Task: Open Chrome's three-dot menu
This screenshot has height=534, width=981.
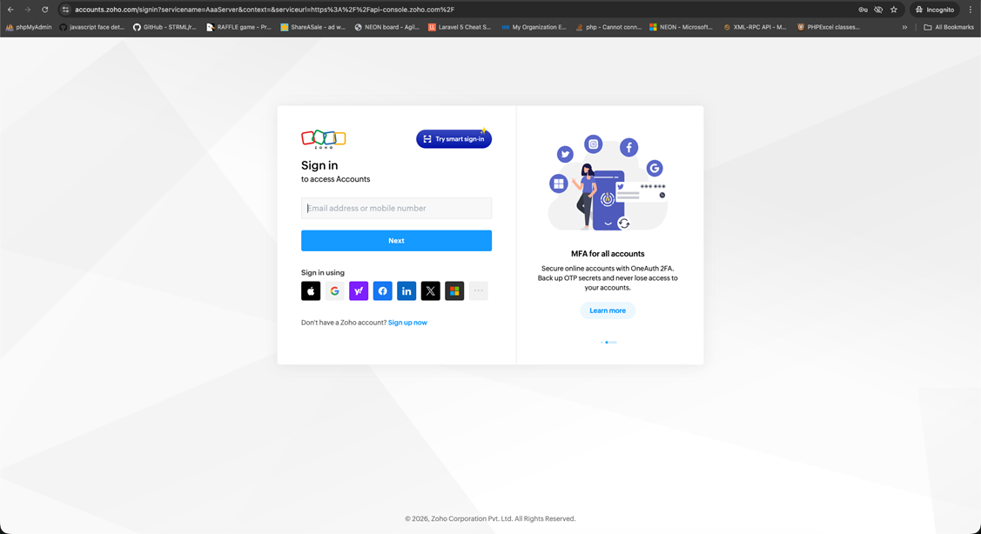Action: pos(970,10)
